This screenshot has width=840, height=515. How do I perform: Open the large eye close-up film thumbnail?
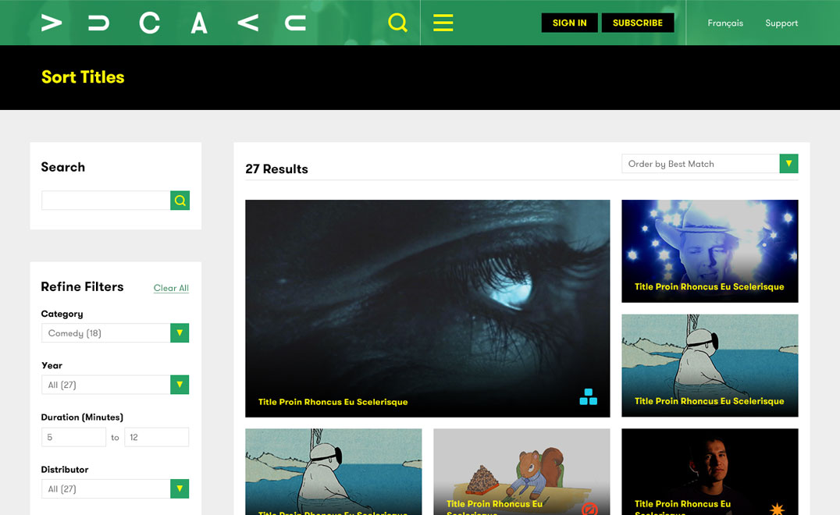click(x=428, y=308)
